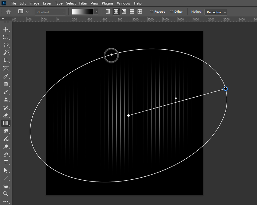
Task: Select the Eraser tool
Action: click(6, 115)
